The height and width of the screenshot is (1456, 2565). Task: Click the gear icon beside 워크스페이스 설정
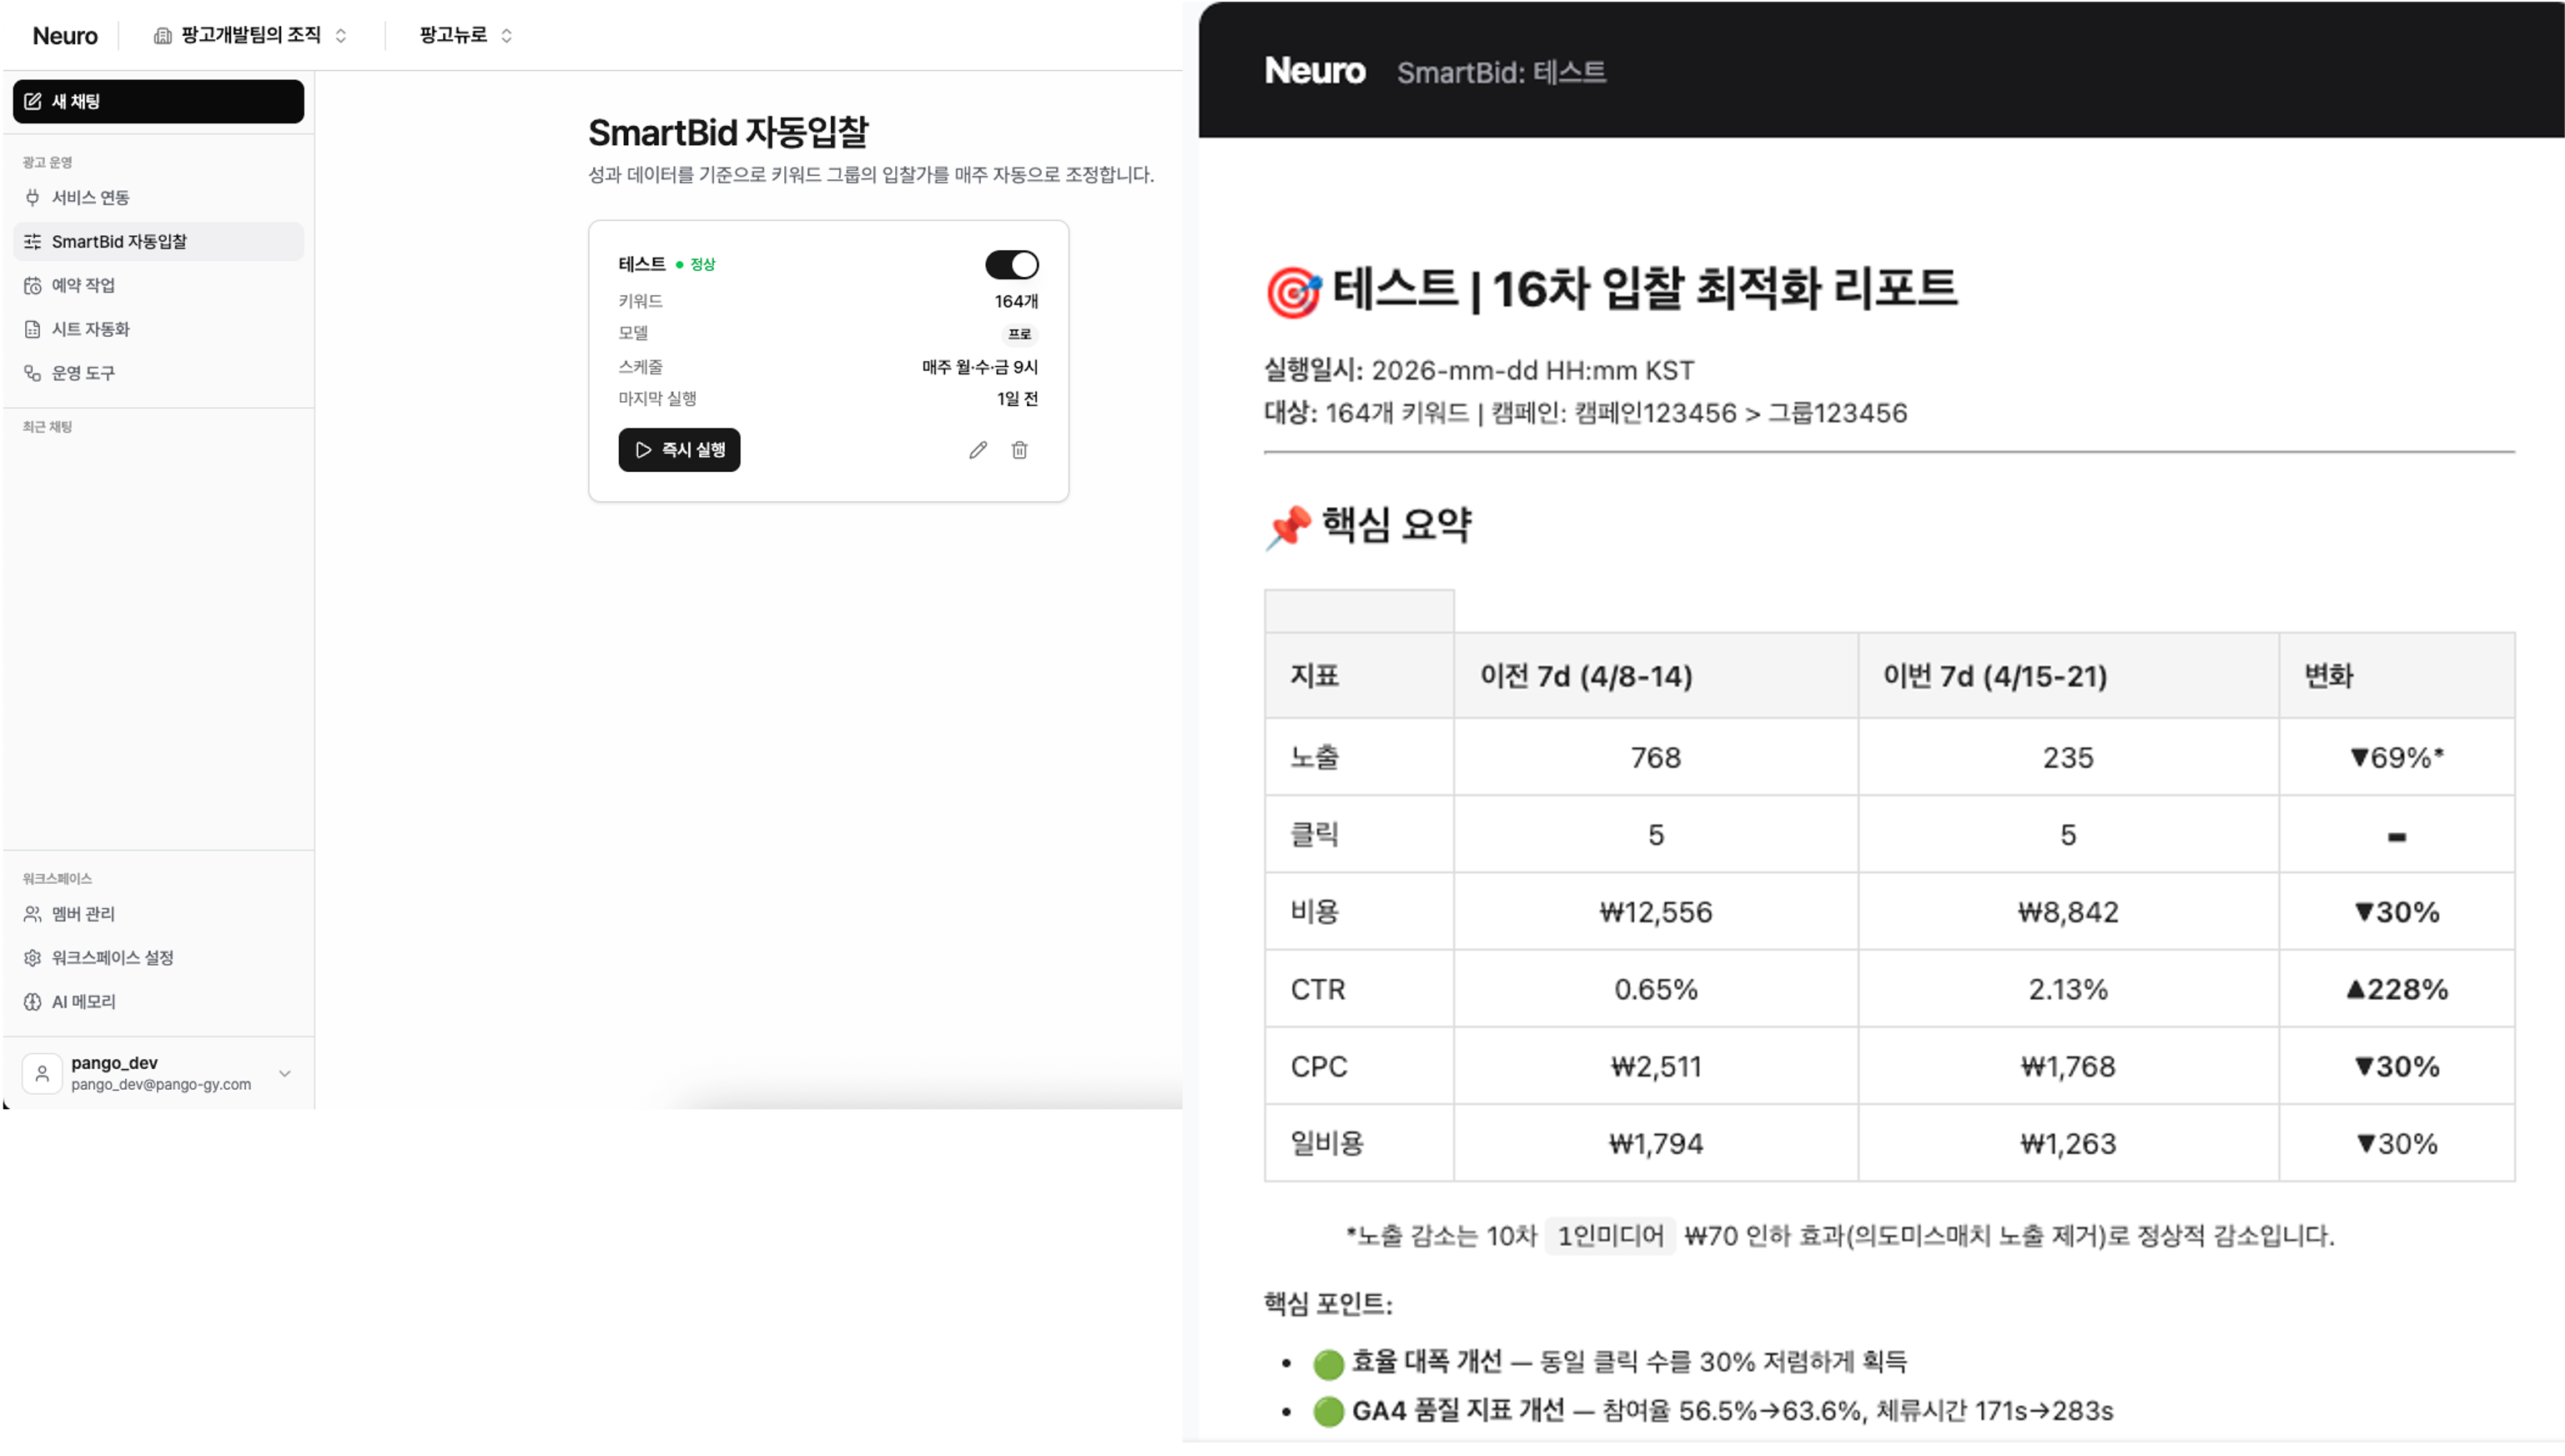(33, 958)
